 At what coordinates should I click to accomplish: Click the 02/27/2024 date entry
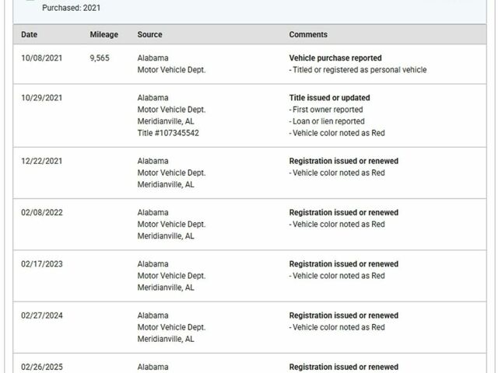point(42,315)
